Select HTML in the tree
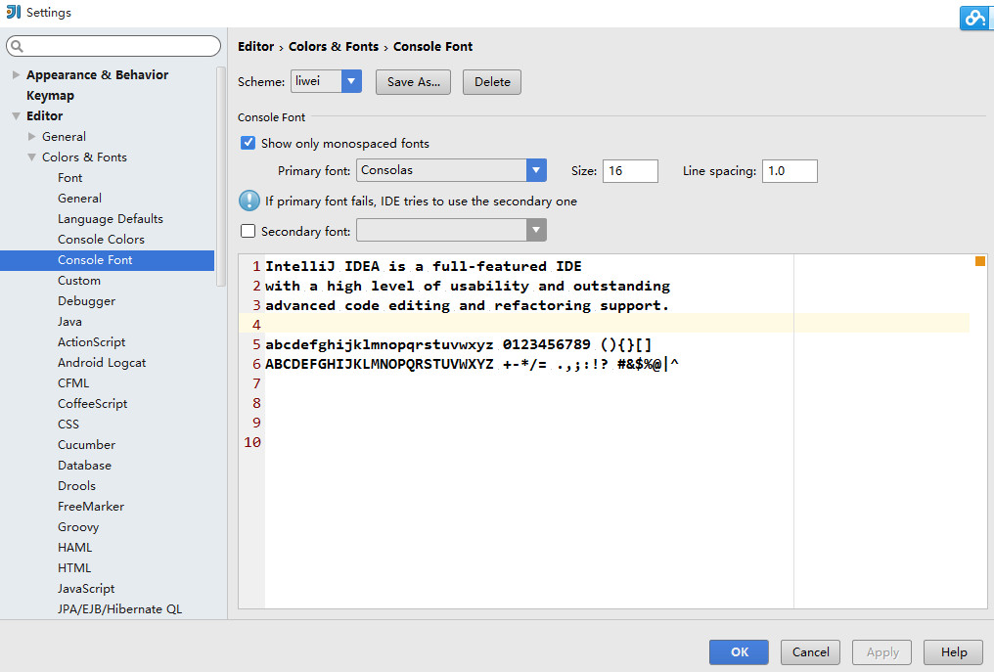 74,568
